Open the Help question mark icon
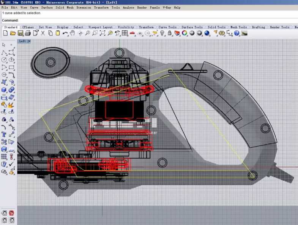The width and height of the screenshot is (298, 225). pyautogui.click(x=237, y=33)
